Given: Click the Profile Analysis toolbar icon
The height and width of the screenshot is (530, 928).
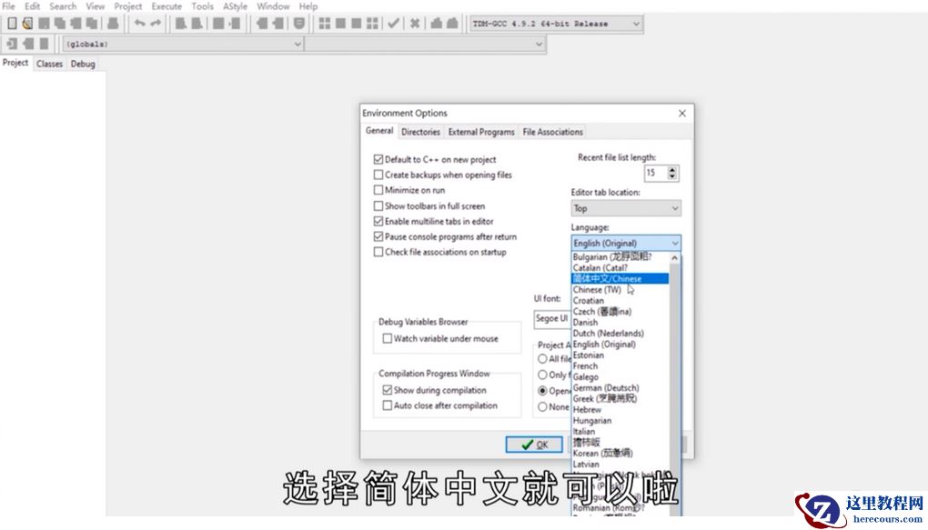Looking at the screenshot, I should click(436, 24).
